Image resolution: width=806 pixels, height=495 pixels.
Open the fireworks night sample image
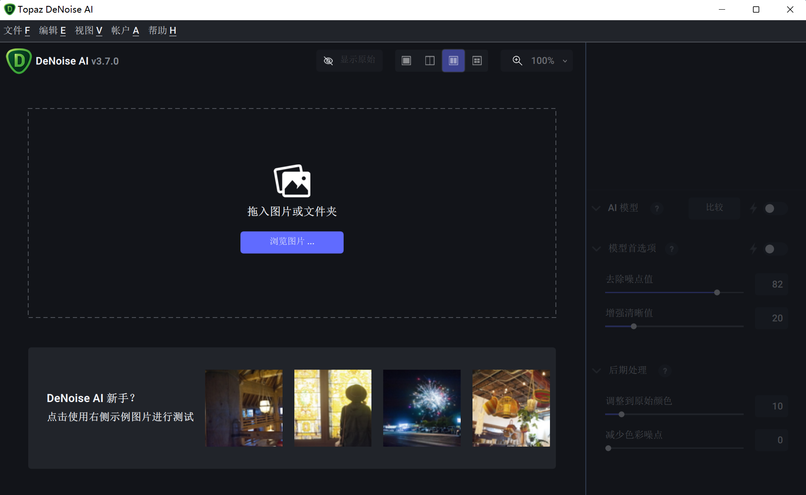click(422, 408)
